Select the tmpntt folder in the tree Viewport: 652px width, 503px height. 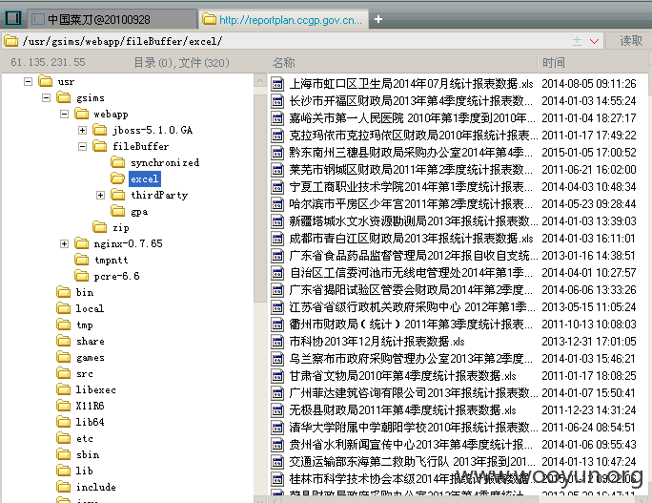tap(111, 260)
